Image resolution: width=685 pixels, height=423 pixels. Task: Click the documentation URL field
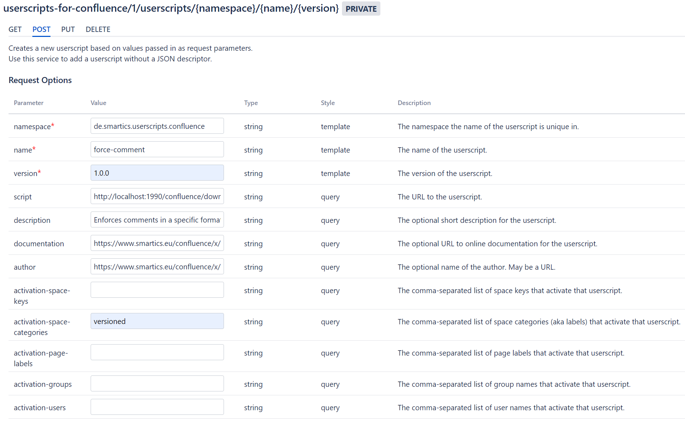[157, 243]
